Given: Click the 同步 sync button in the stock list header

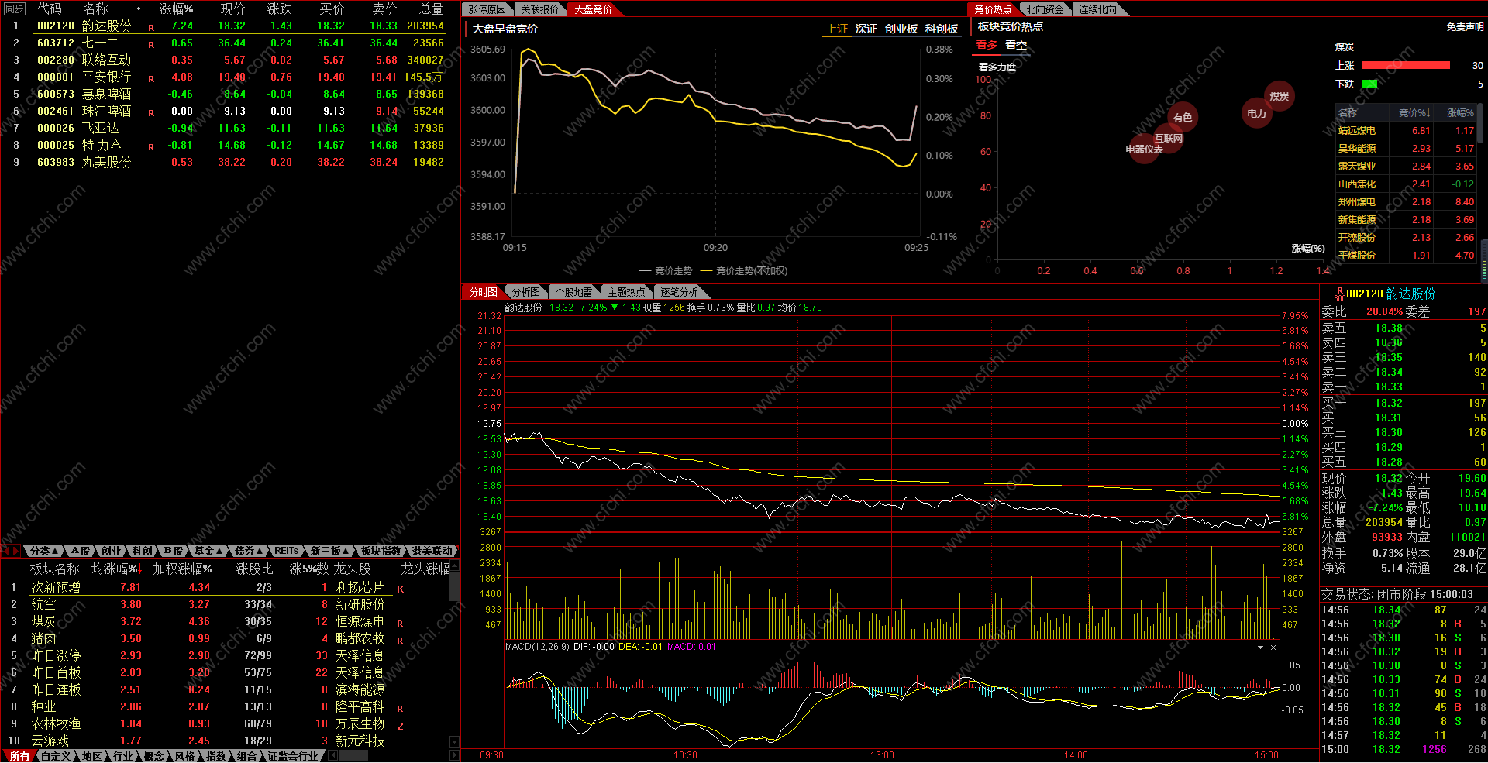Looking at the screenshot, I should 15,9.
